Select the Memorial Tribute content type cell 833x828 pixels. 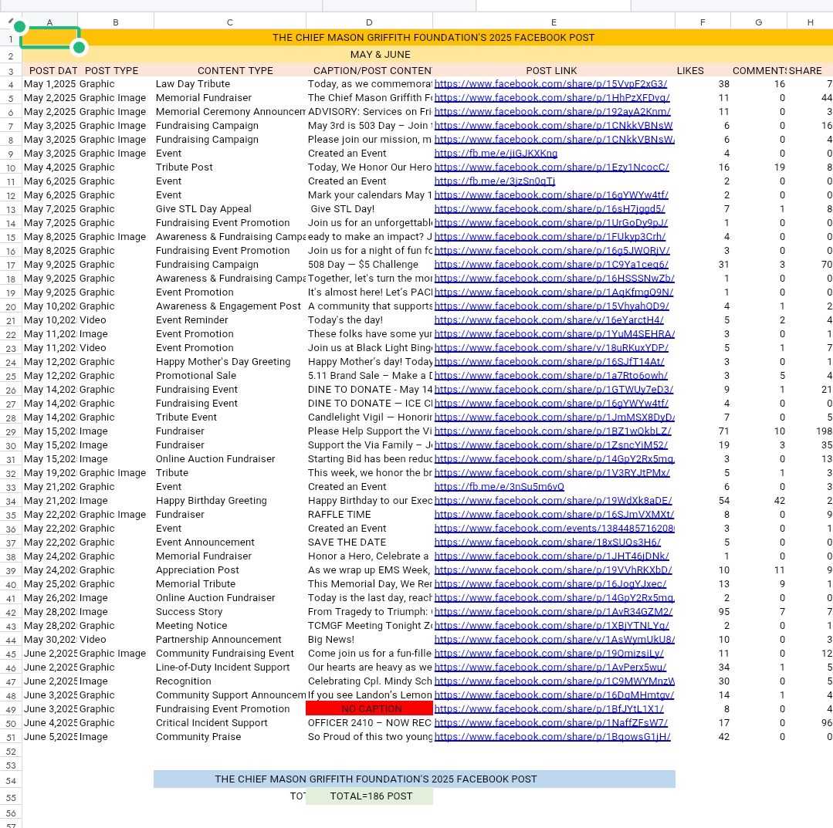[230, 583]
